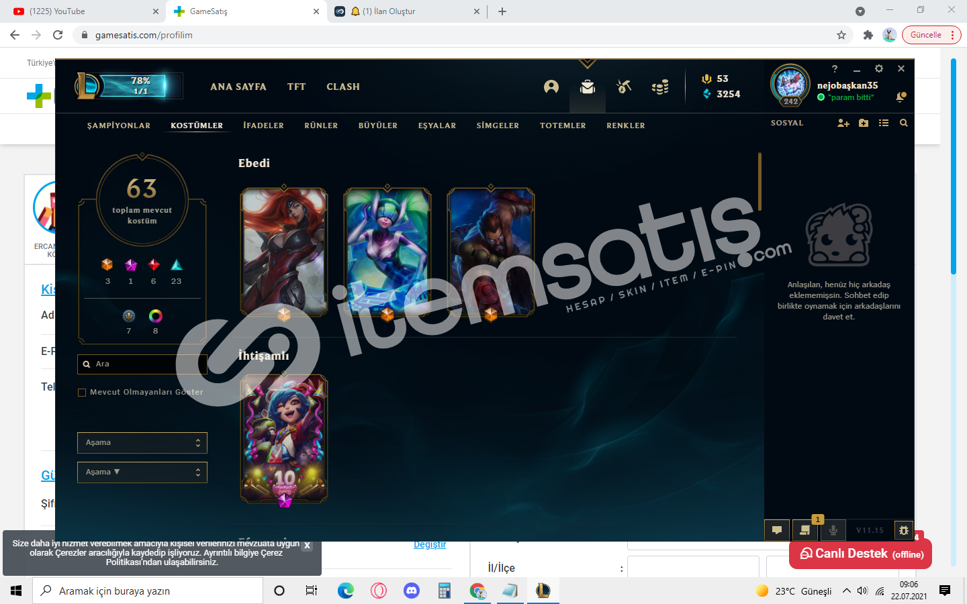Enable Mevcut Olmayanları Göster checkbox
The image size is (967, 604).
[82, 393]
